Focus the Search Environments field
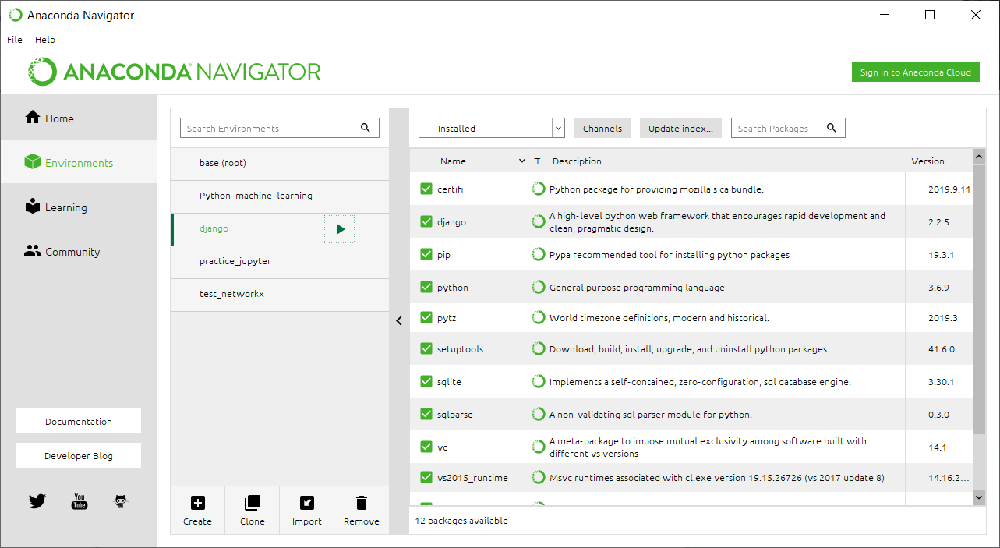The width and height of the screenshot is (1000, 548). [280, 128]
